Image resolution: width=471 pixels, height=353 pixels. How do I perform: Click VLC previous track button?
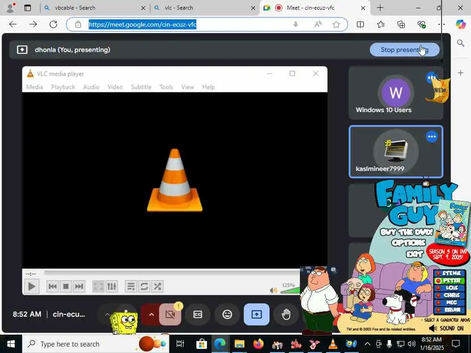pyautogui.click(x=52, y=286)
